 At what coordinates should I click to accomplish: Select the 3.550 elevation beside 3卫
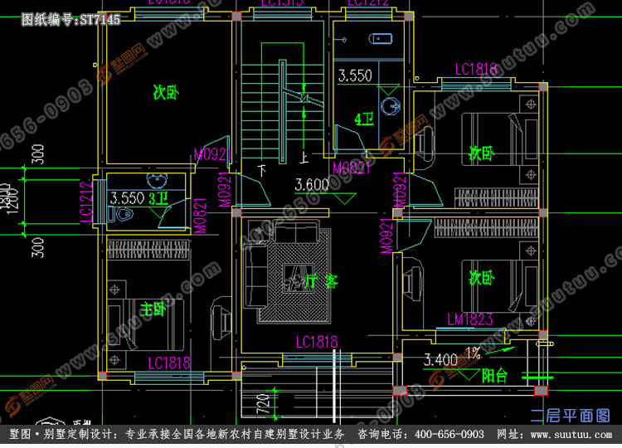[127, 198]
